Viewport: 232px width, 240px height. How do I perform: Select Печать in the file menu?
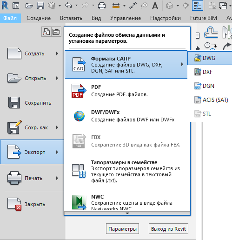[32, 178]
